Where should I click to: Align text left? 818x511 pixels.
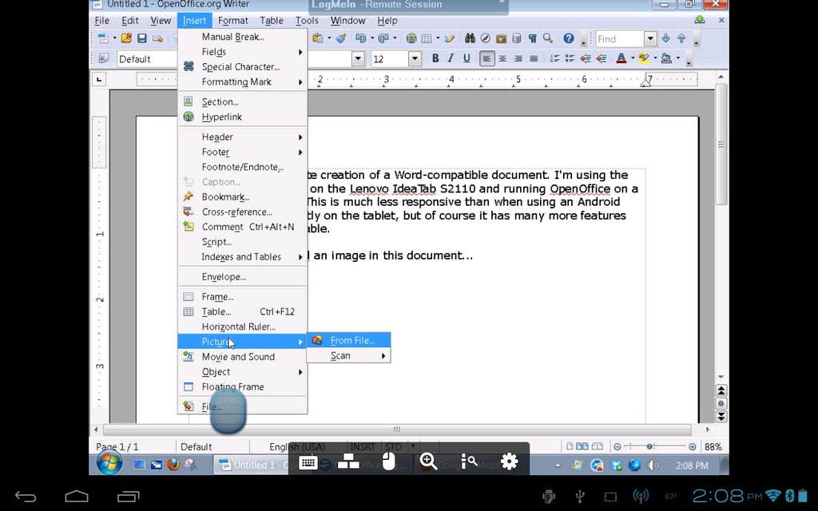click(x=486, y=58)
